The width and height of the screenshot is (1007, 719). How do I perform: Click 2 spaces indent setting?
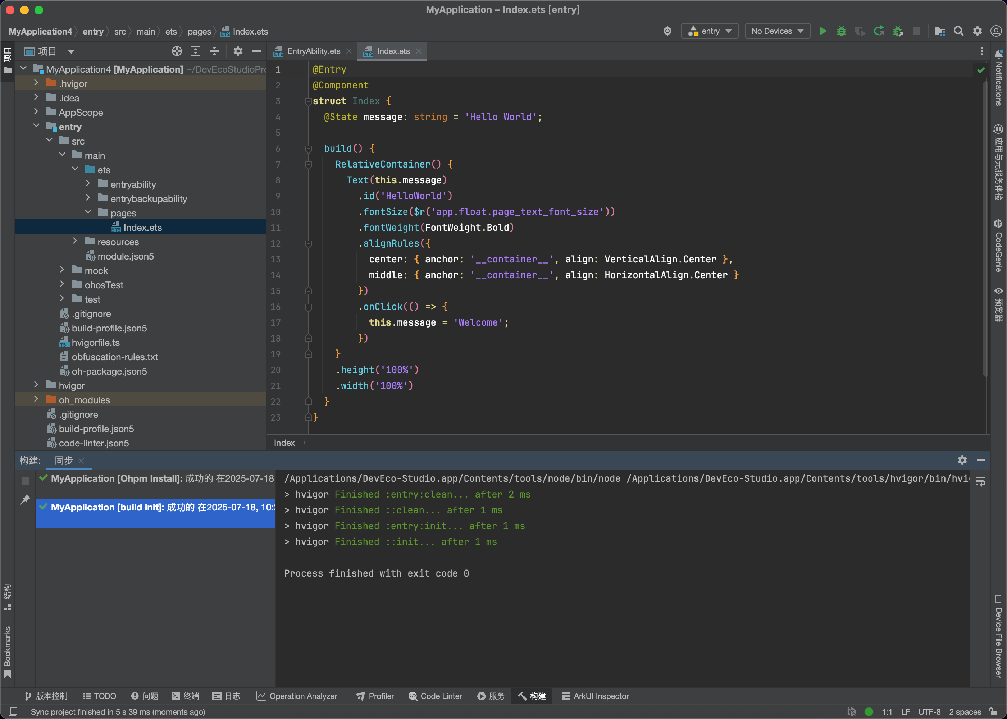[965, 711]
